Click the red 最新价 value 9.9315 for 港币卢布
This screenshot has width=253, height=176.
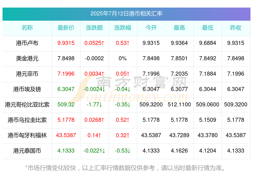pyautogui.click(x=66, y=43)
